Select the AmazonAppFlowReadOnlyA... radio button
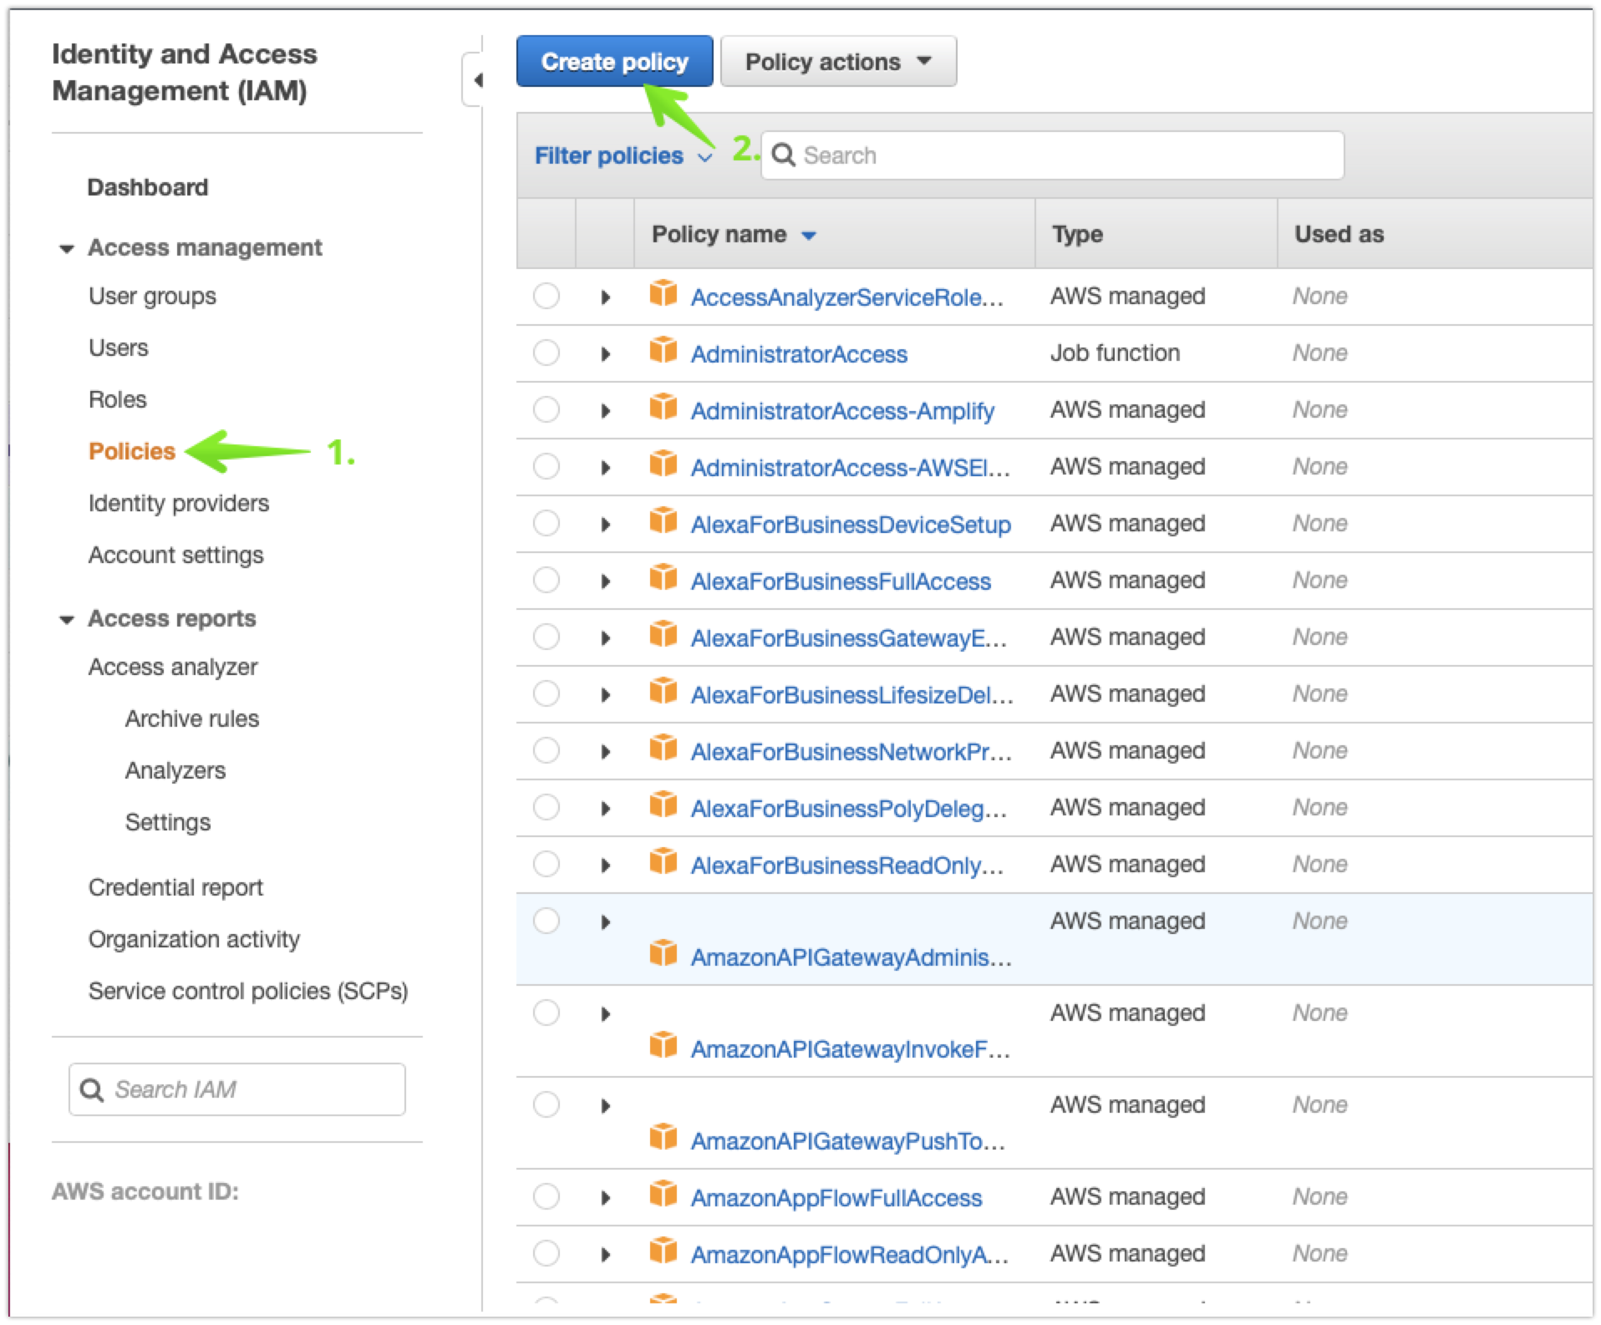Screen dimensions: 1601x1325 coord(546,1253)
